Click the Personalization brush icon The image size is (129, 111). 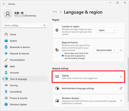click(x=6, y=60)
